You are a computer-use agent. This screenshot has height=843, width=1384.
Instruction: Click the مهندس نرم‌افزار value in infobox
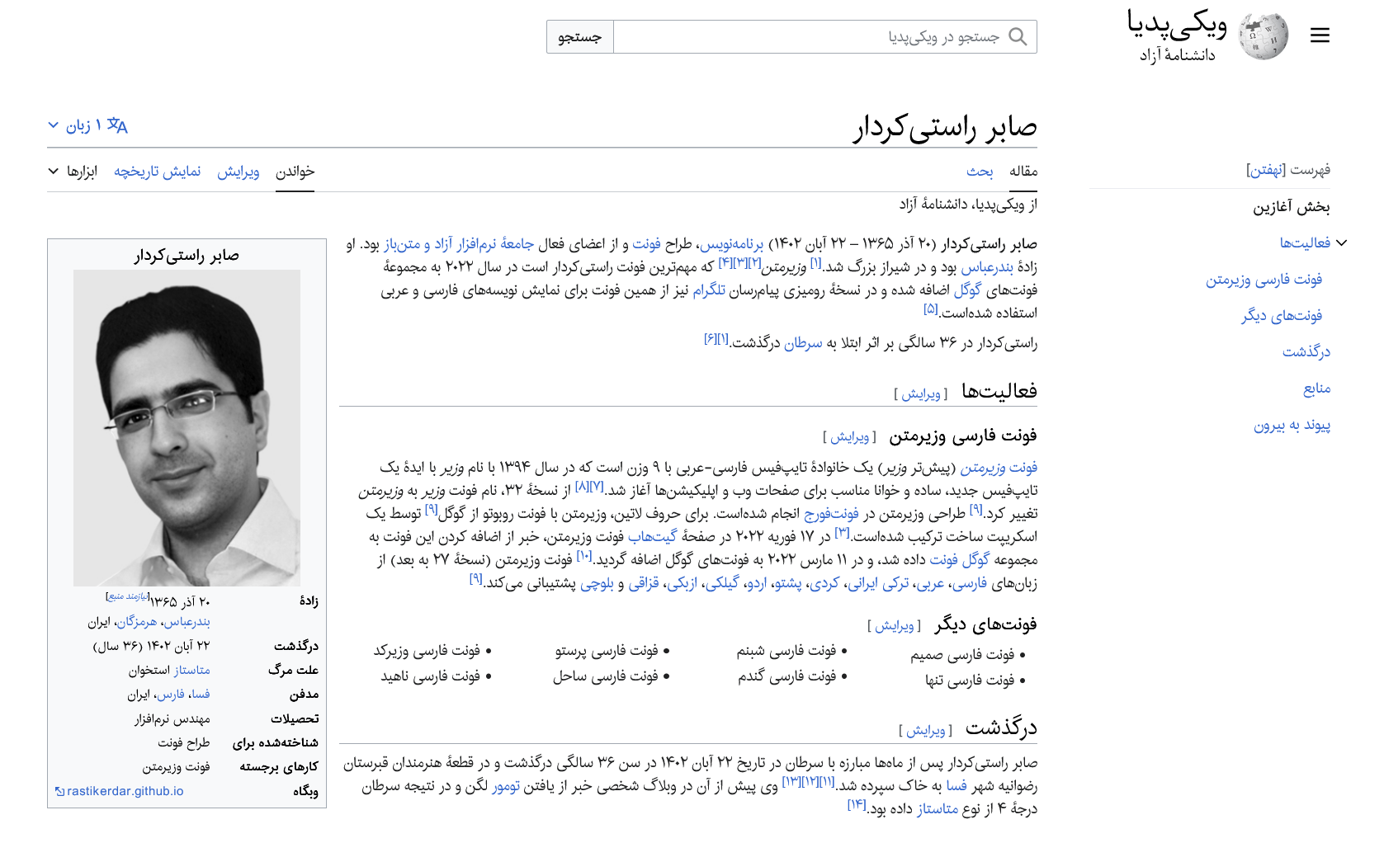(172, 719)
